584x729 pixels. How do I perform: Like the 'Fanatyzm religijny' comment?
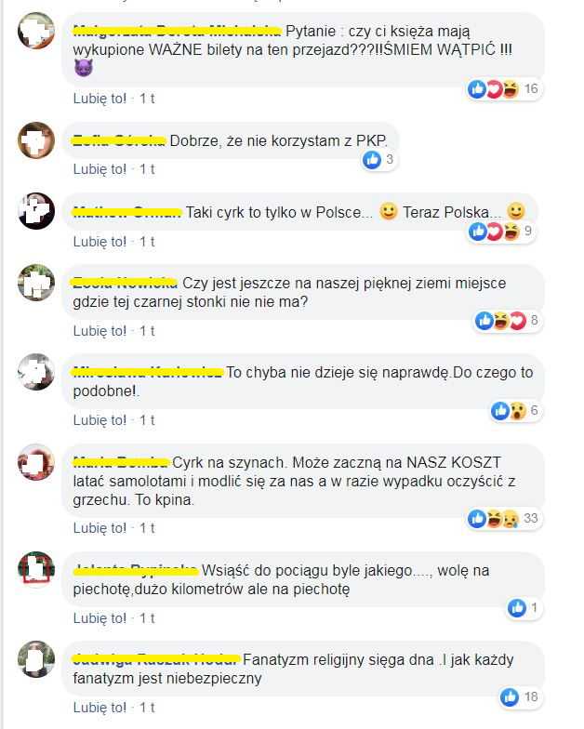pos(100,708)
